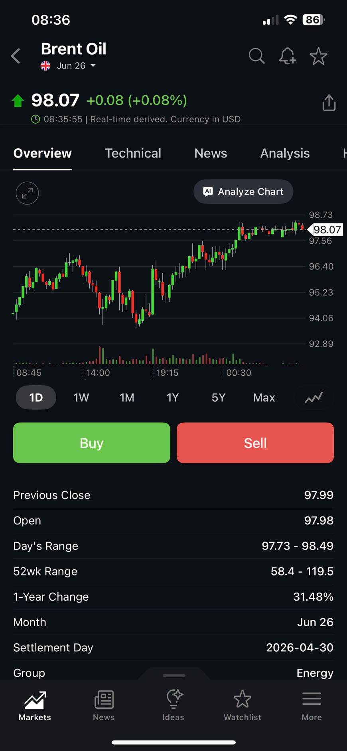
Task: Select the 1M time range
Action: pyautogui.click(x=127, y=398)
